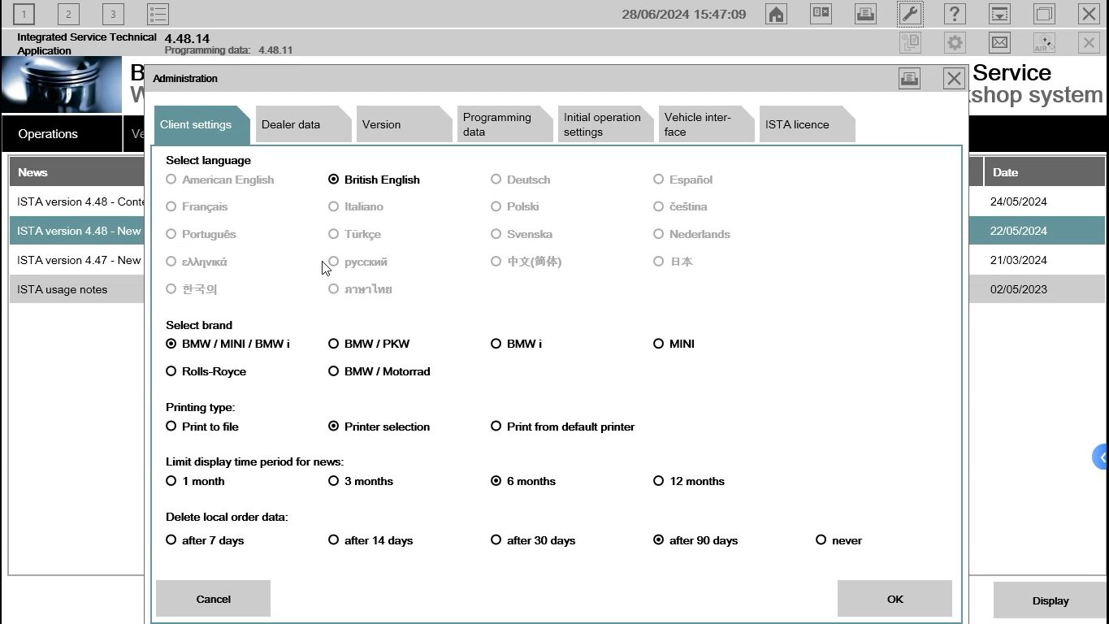This screenshot has width=1109, height=624.
Task: Click date 22/05/2024 in news table
Action: point(1018,231)
